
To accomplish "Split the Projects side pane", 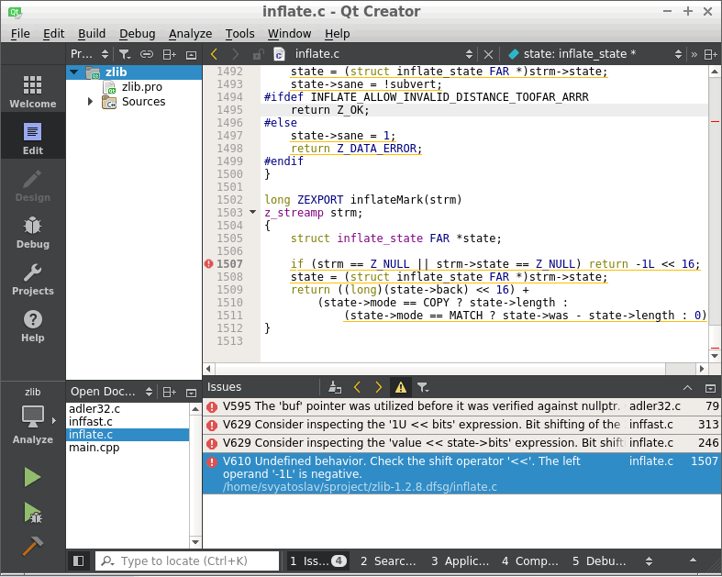I will click(x=170, y=54).
